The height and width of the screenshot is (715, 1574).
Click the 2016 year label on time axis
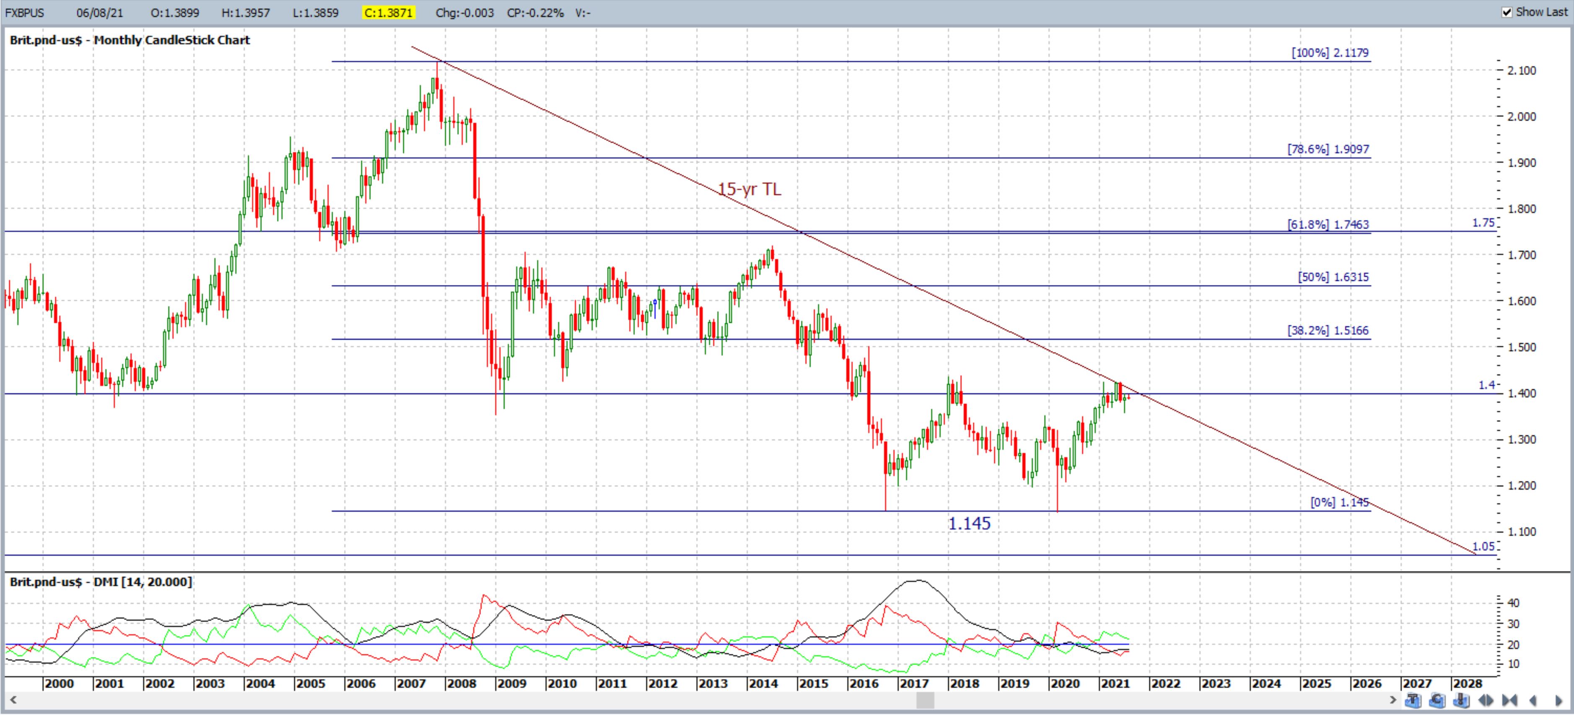pyautogui.click(x=863, y=684)
